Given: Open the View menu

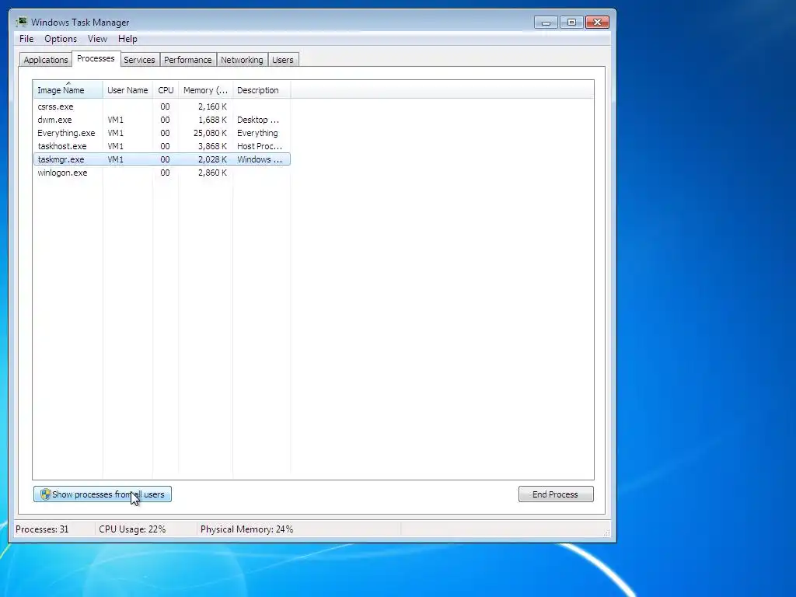Looking at the screenshot, I should coord(97,39).
